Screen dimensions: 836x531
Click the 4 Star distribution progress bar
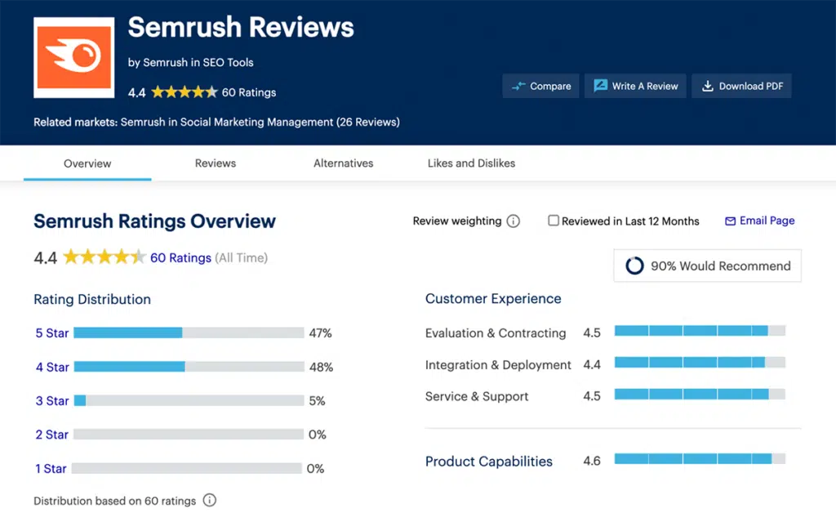click(189, 367)
